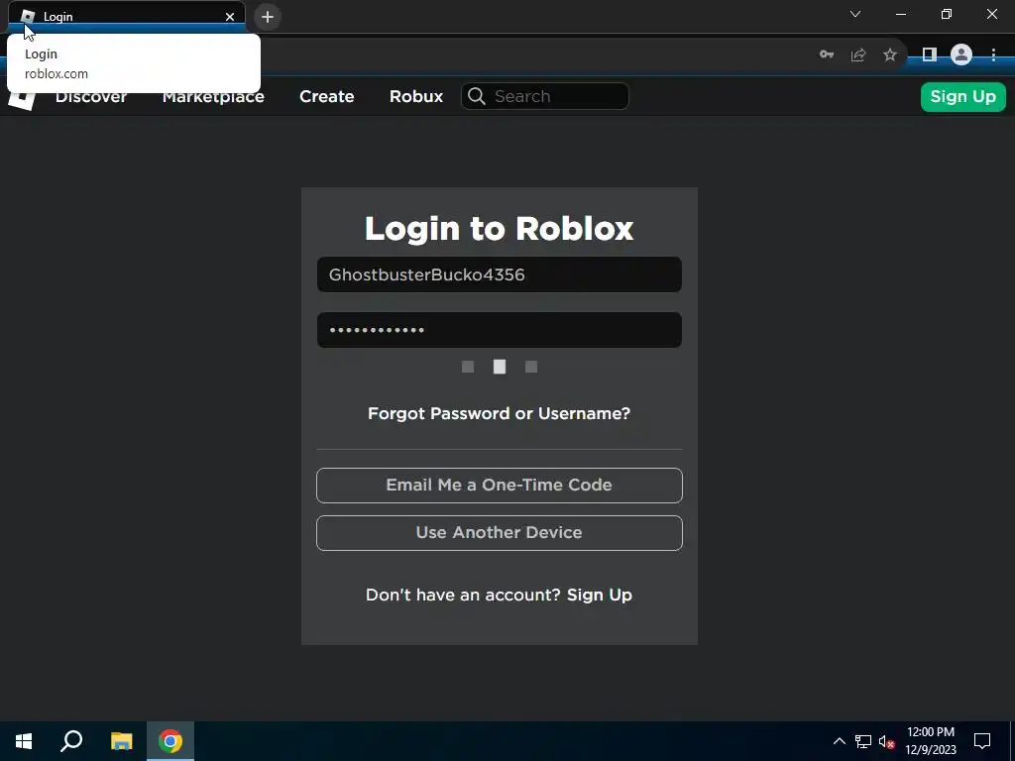Click Sign Up link below login form
1015x761 pixels.
coord(600,595)
